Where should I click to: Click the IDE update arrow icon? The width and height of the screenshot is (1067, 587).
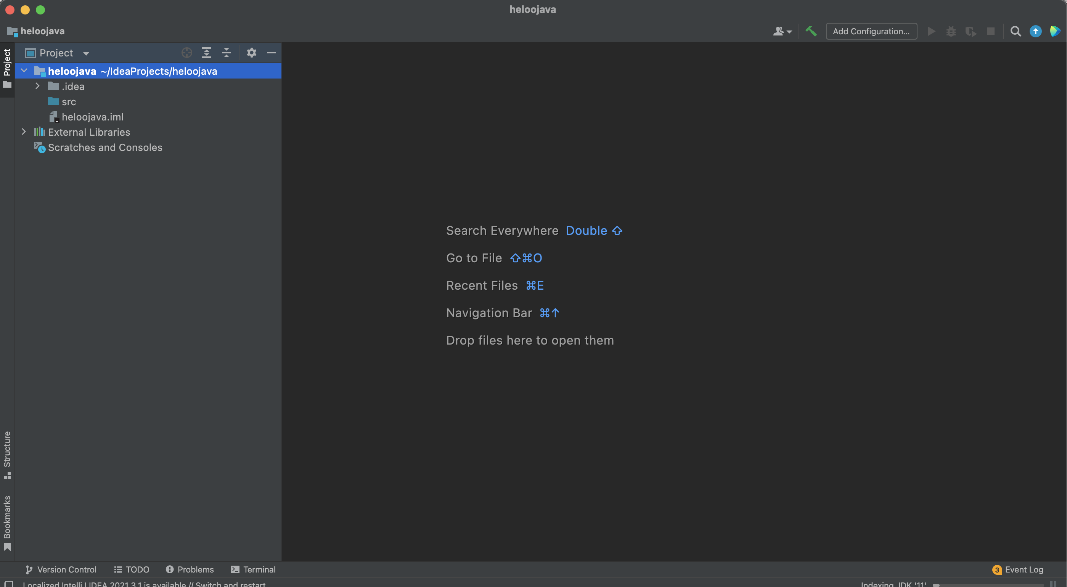(1035, 31)
